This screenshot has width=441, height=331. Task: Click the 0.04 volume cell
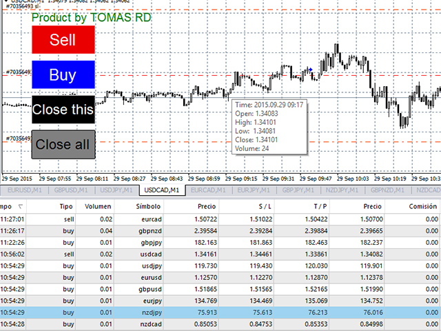click(106, 231)
